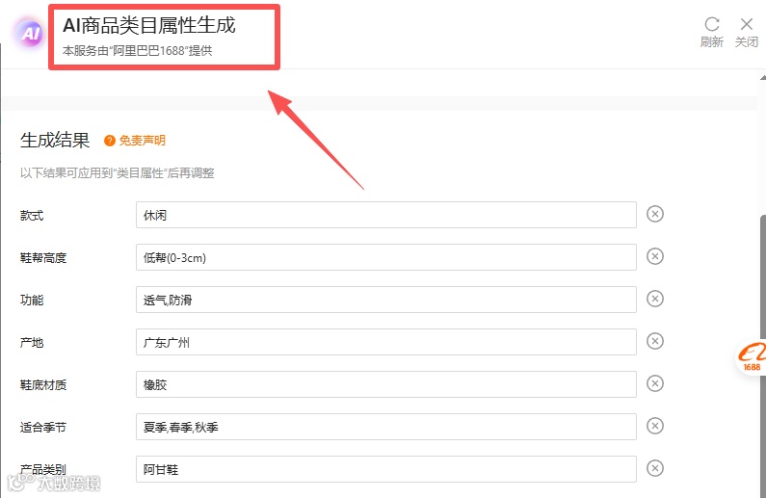Select the 产地 field reading 广东广州
Screen dimensions: 766x498
coord(386,342)
